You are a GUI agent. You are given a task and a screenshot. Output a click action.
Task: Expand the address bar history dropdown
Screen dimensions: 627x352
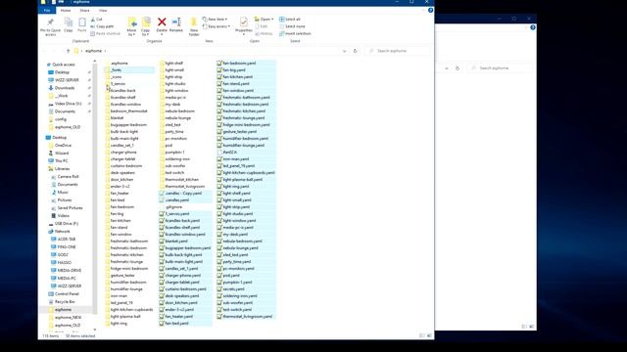[344, 51]
